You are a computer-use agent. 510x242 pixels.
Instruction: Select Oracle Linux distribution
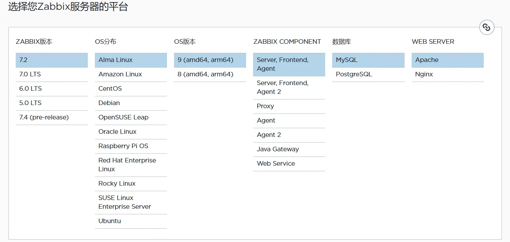pos(131,132)
